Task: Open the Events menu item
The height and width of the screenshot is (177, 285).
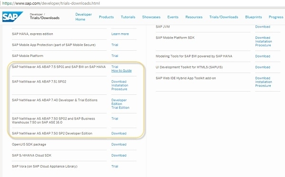Action: pyautogui.click(x=173, y=17)
